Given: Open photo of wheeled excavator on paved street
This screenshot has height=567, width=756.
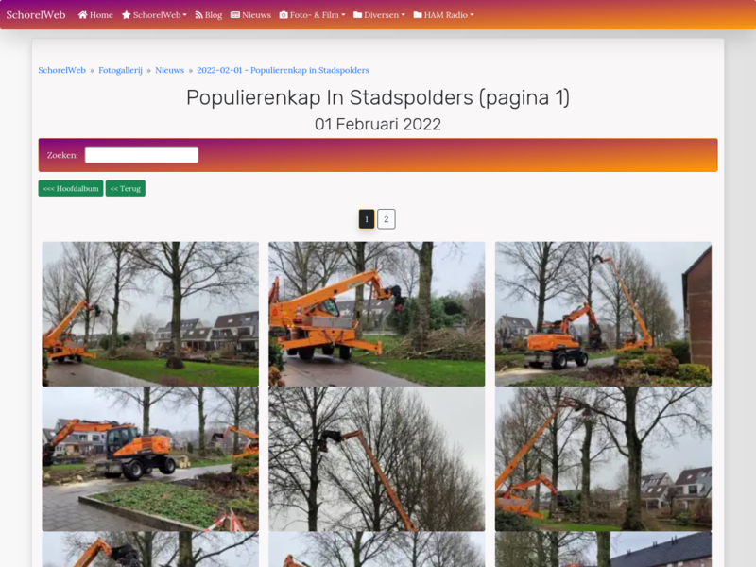Looking at the screenshot, I should coord(150,459).
